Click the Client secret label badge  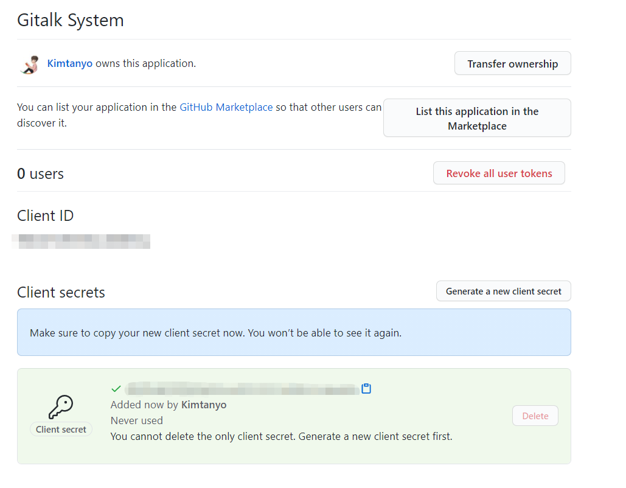tap(61, 430)
